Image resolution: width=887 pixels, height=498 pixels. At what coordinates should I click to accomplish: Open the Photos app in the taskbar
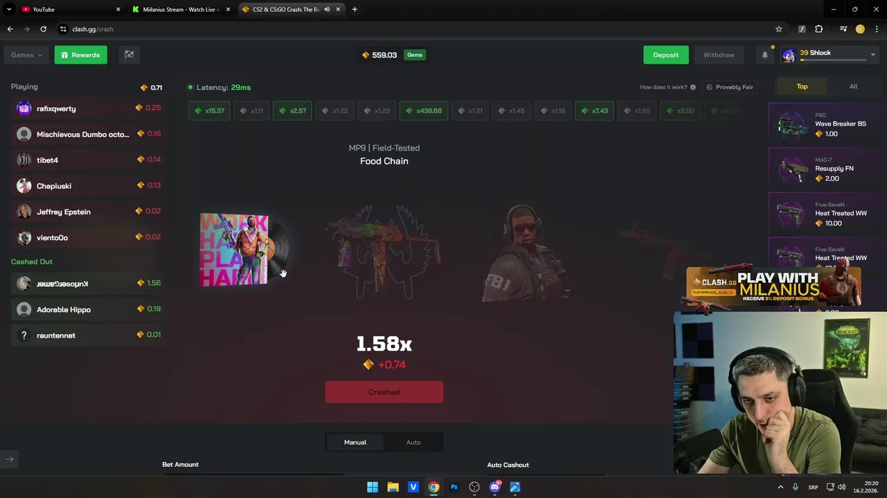tap(515, 487)
